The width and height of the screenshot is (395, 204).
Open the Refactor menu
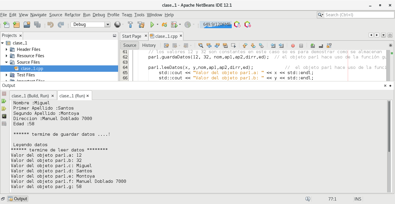pyautogui.click(x=72, y=15)
